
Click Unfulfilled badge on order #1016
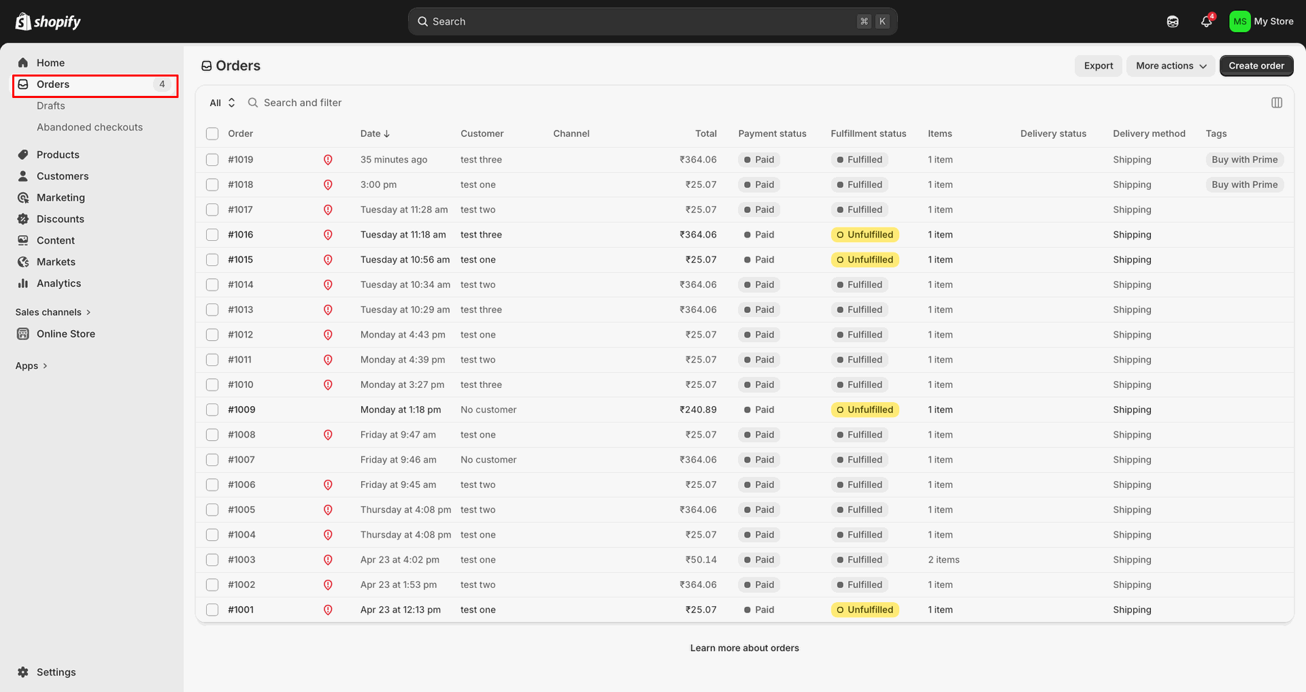pyautogui.click(x=865, y=235)
